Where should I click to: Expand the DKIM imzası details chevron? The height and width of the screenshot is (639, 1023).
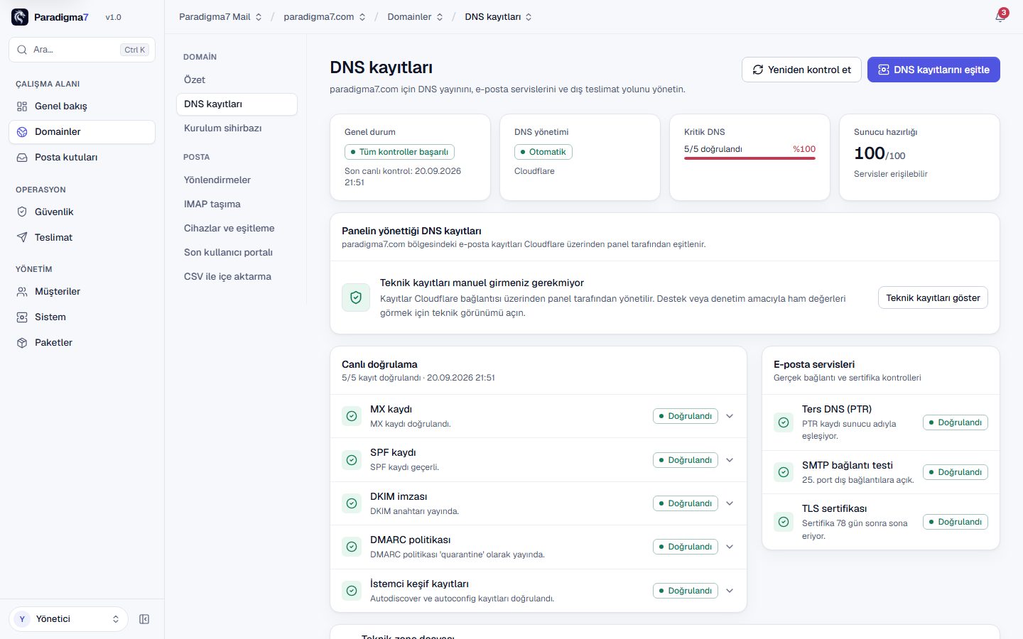click(x=730, y=503)
